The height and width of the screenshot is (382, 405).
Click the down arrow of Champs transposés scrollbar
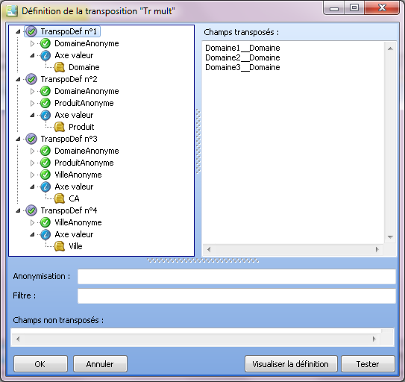390,237
